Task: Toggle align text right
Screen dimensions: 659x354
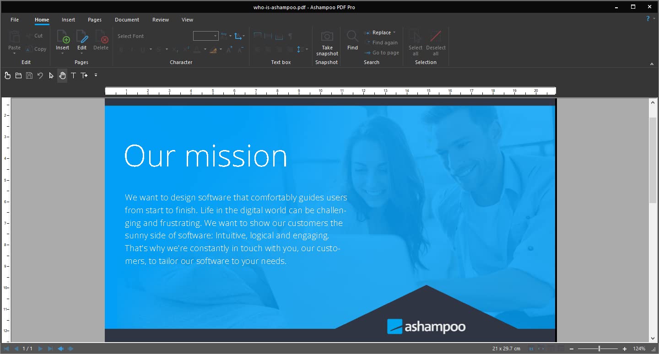Action: pos(279,49)
